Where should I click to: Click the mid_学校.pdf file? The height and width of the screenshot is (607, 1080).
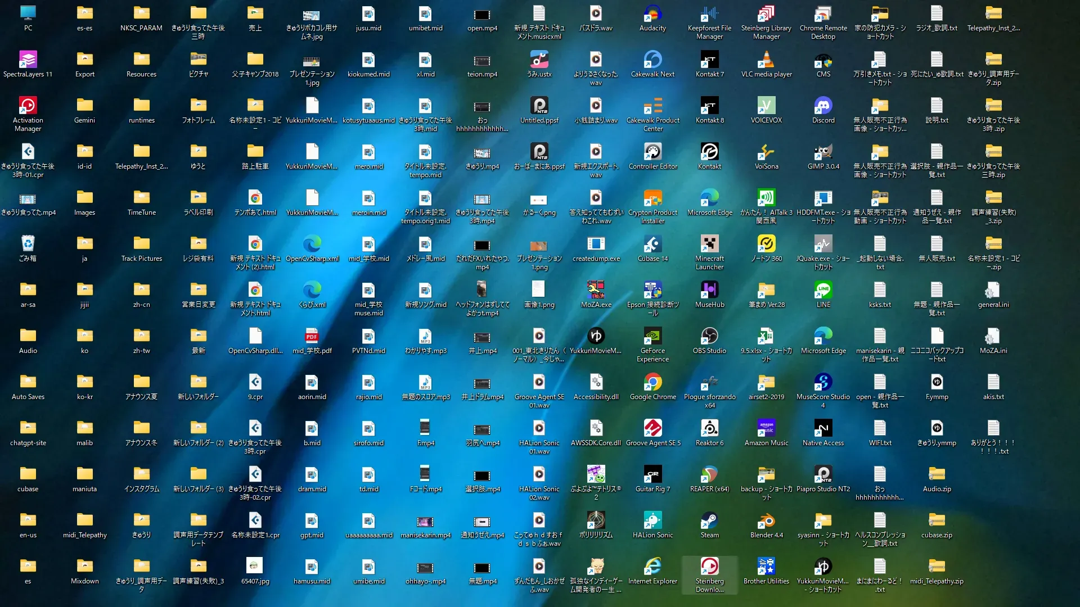[312, 337]
